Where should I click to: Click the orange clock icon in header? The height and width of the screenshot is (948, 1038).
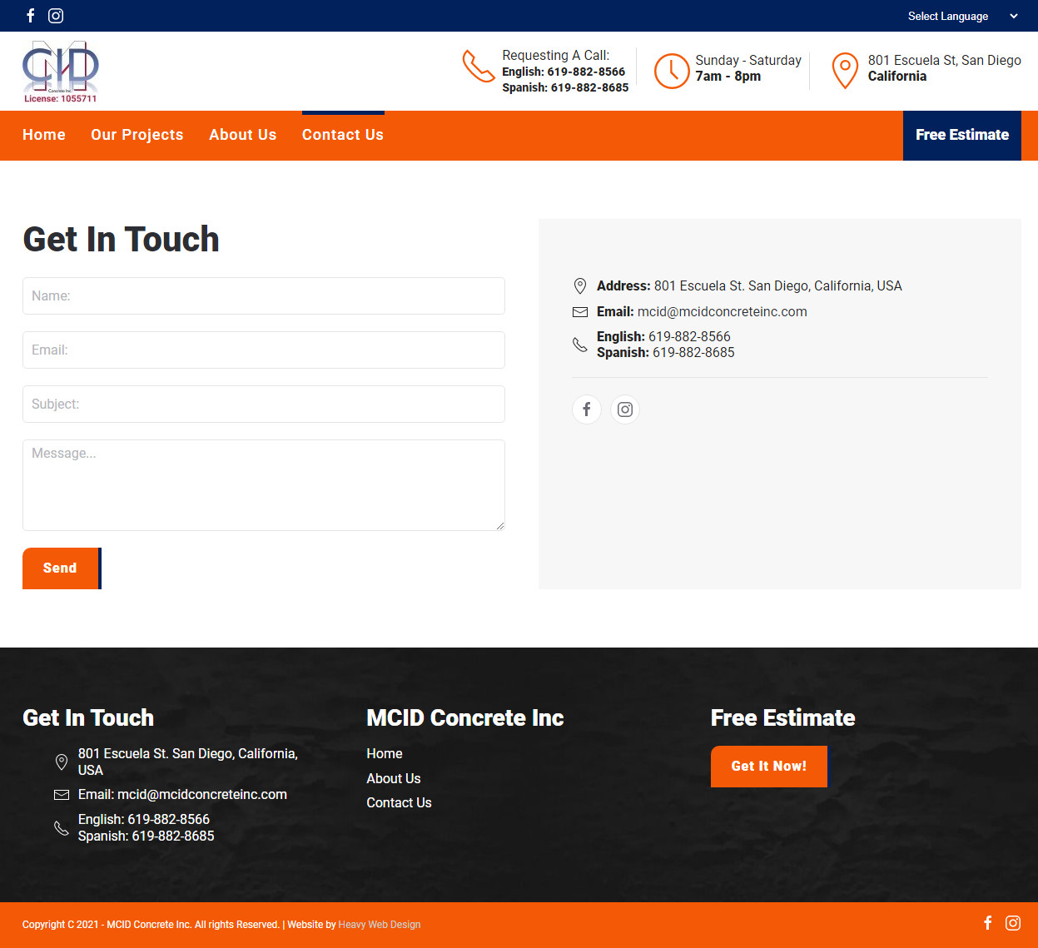click(672, 71)
